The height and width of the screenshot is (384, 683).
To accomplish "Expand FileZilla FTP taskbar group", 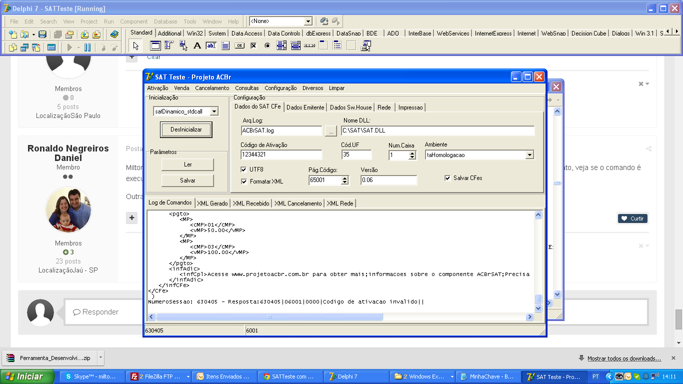I will (188, 376).
